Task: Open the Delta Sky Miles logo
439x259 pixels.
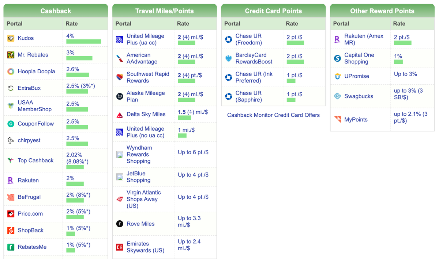Action: click(119, 113)
